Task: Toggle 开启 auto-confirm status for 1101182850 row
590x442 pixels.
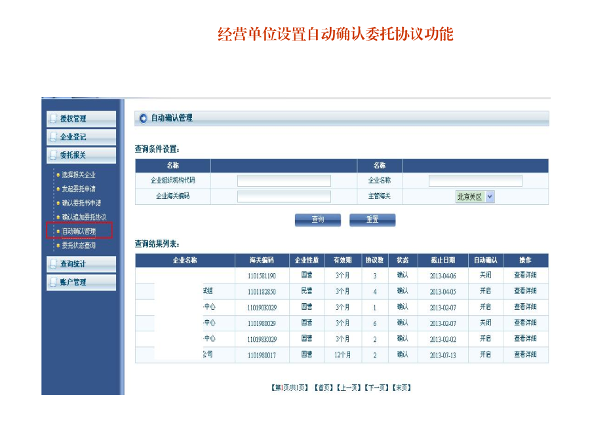Action: (485, 291)
